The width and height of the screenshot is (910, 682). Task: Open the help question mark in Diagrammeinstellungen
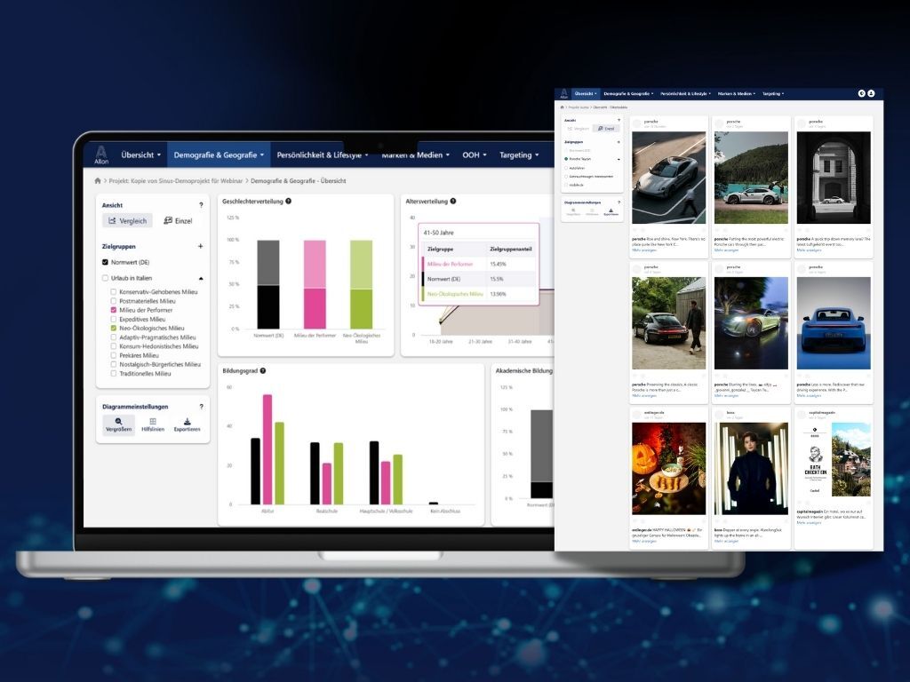click(x=201, y=407)
